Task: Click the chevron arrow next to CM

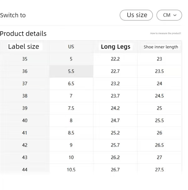Action: click(x=175, y=15)
